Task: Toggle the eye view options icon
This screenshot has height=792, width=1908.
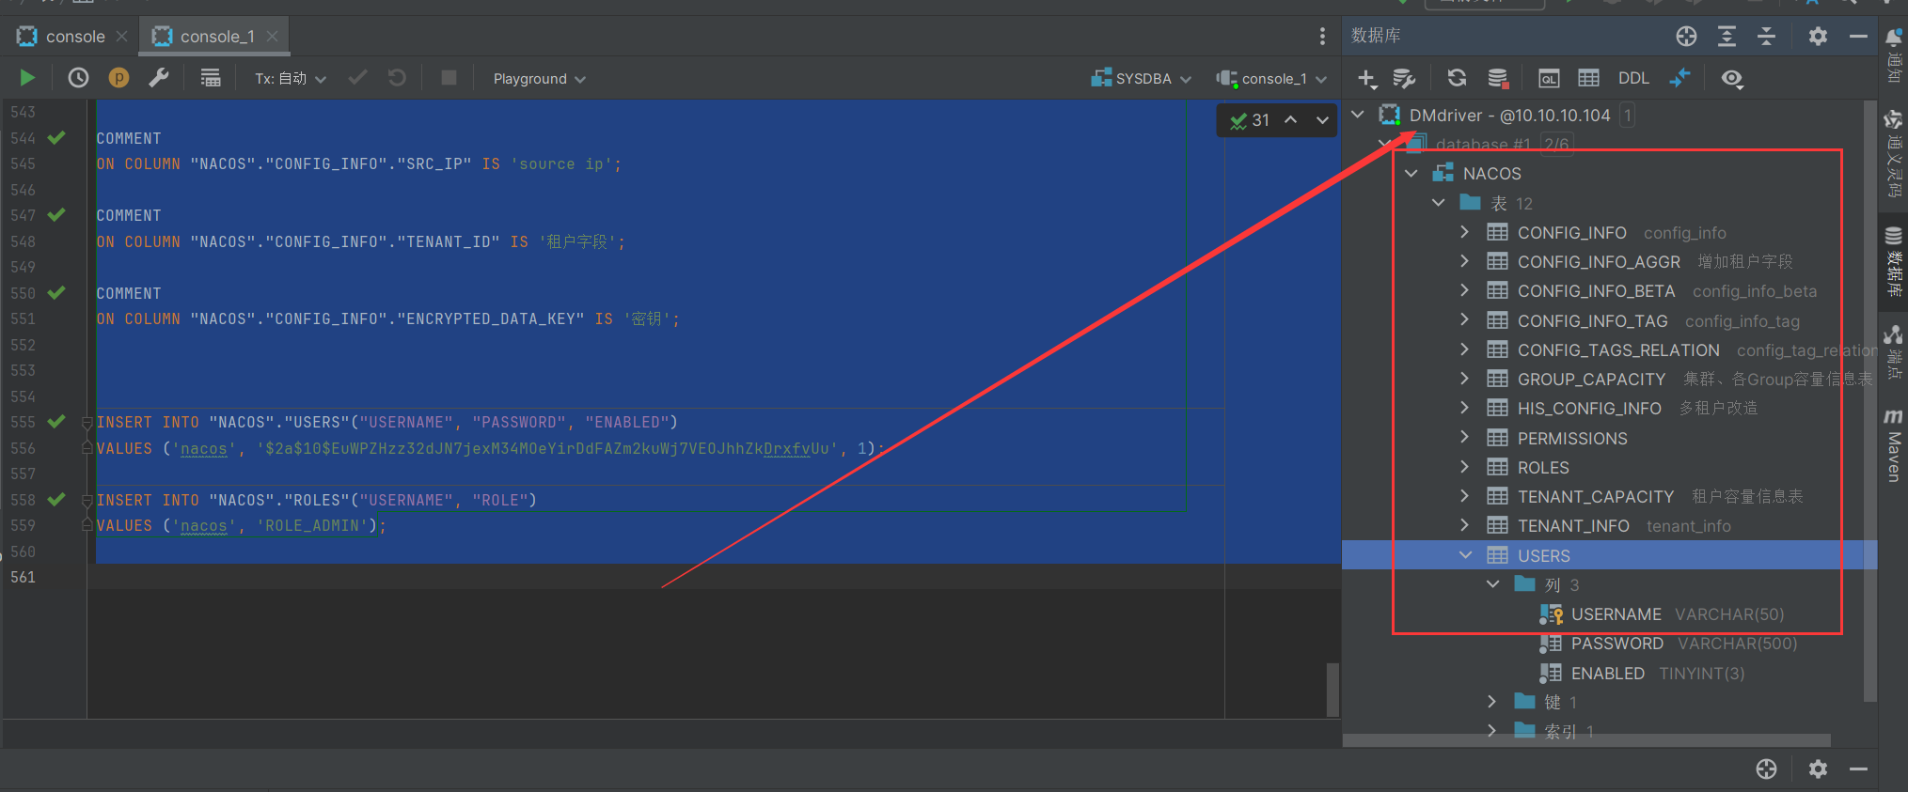Action: (1732, 78)
